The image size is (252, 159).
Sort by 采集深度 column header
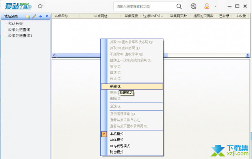tap(131, 16)
